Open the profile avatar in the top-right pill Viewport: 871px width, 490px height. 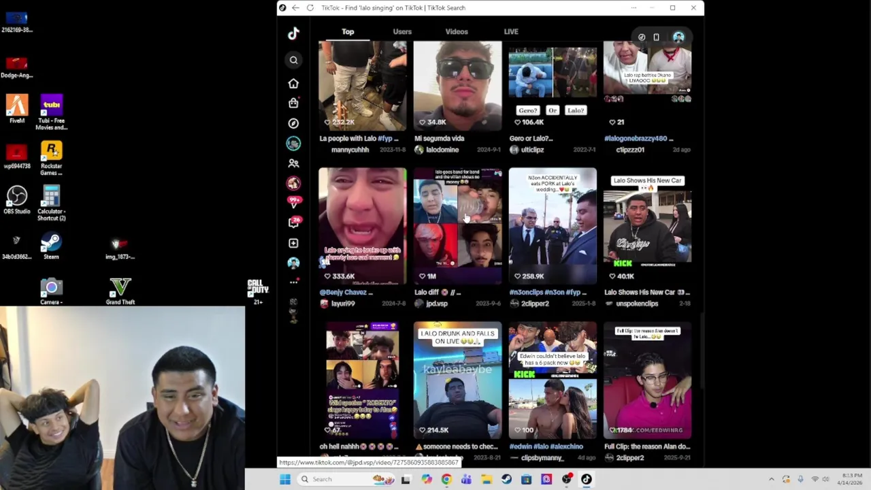click(x=678, y=37)
